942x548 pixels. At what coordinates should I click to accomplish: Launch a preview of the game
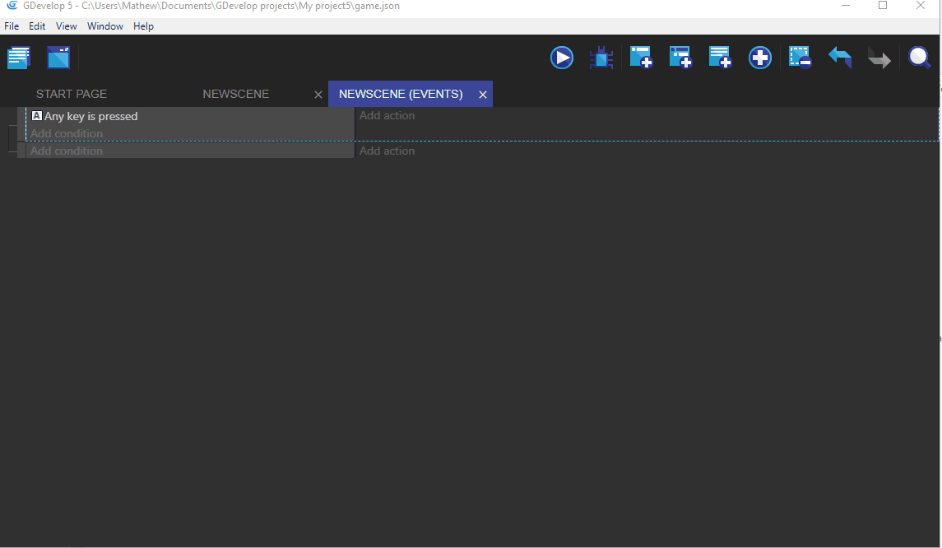tap(562, 57)
